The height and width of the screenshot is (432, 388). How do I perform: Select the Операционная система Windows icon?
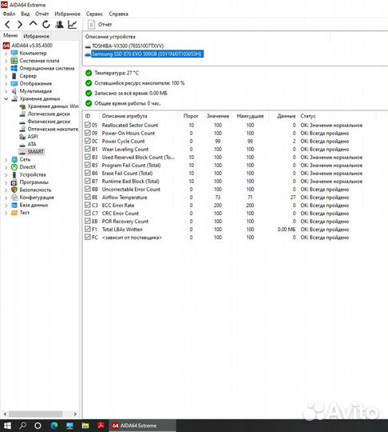(x=14, y=68)
